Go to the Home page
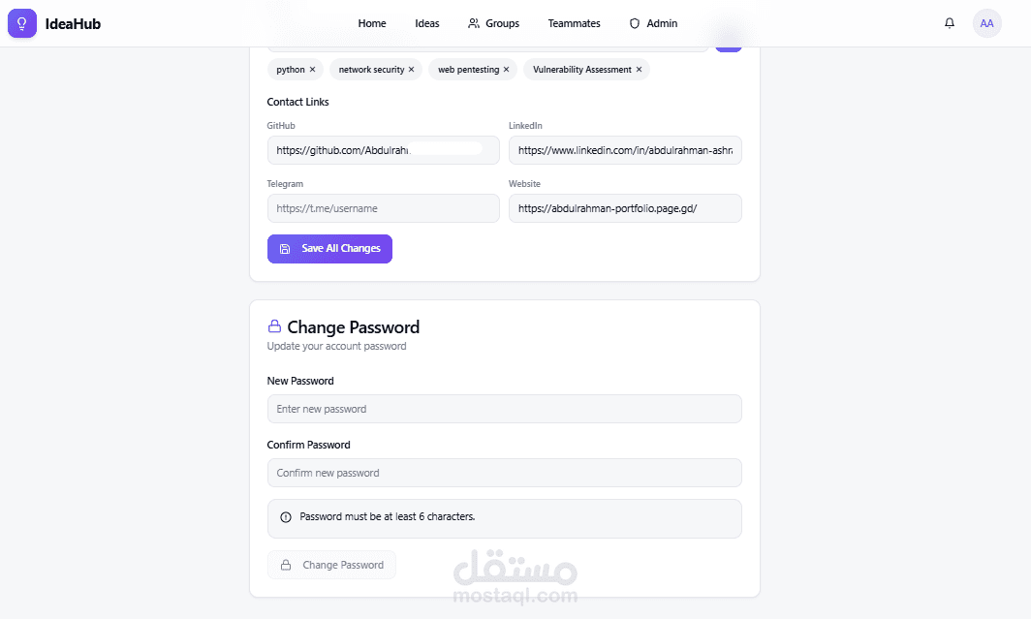This screenshot has height=619, width=1031. (x=372, y=23)
